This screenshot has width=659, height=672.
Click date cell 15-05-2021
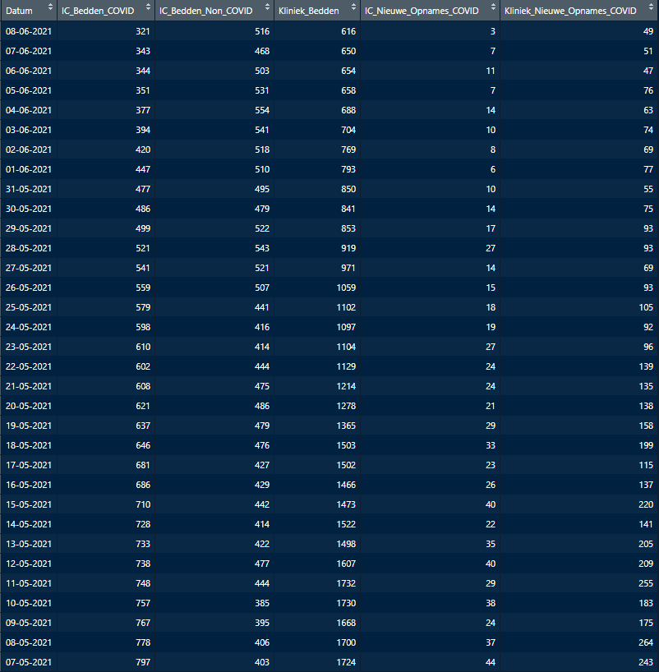(x=29, y=504)
